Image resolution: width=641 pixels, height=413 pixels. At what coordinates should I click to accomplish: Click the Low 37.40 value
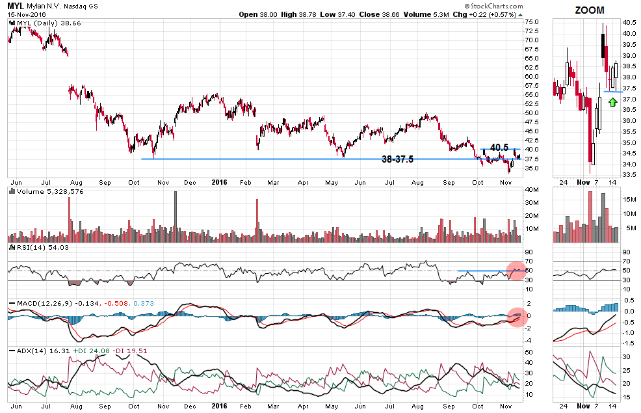coord(337,14)
